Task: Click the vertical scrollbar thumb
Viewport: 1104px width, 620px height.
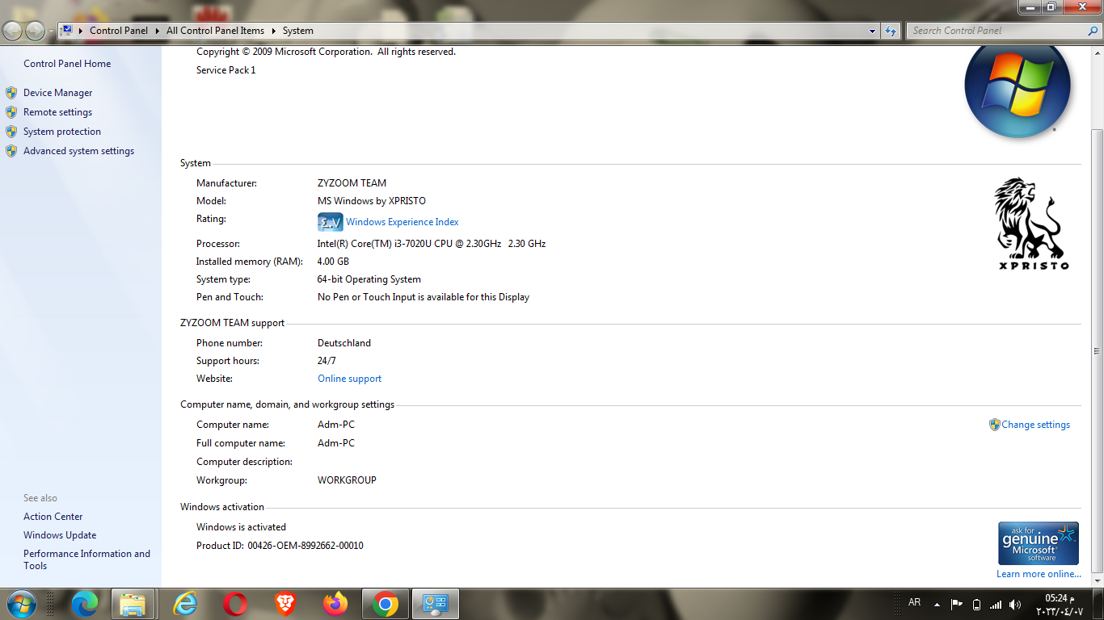Action: [x=1097, y=351]
